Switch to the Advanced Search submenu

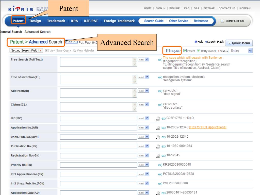coord(38,32)
